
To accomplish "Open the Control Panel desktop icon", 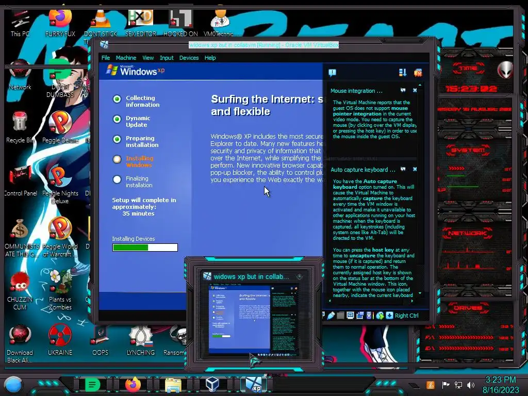I will [x=21, y=181].
